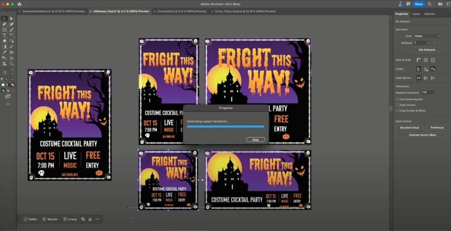The height and width of the screenshot is (231, 451).
Task: Click the blue progress bar
Action: coord(225,126)
